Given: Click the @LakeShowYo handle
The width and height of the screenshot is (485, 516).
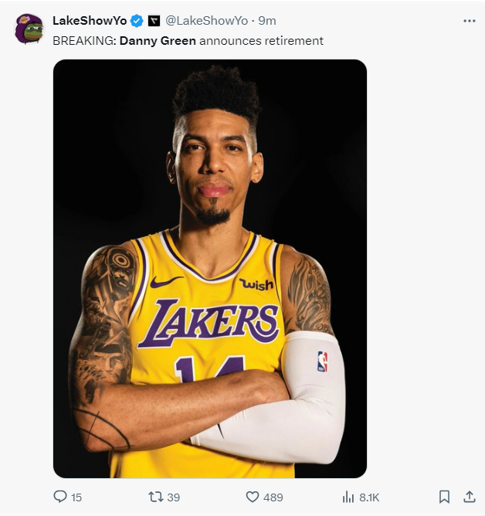Looking at the screenshot, I should pos(207,21).
